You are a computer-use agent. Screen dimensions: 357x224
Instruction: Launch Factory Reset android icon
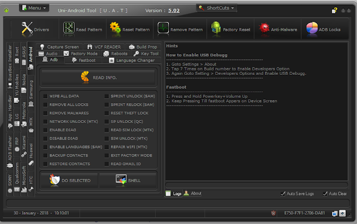[216, 27]
